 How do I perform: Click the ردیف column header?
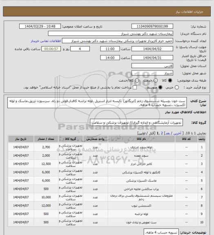pos(202,139)
